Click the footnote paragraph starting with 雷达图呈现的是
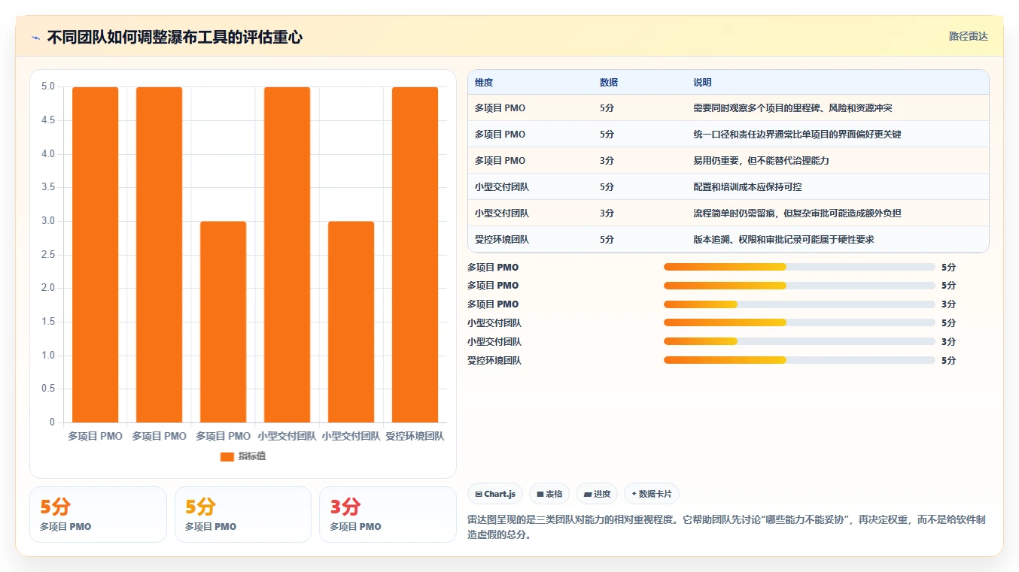Viewport: 1019px width, 572px height. click(x=726, y=528)
